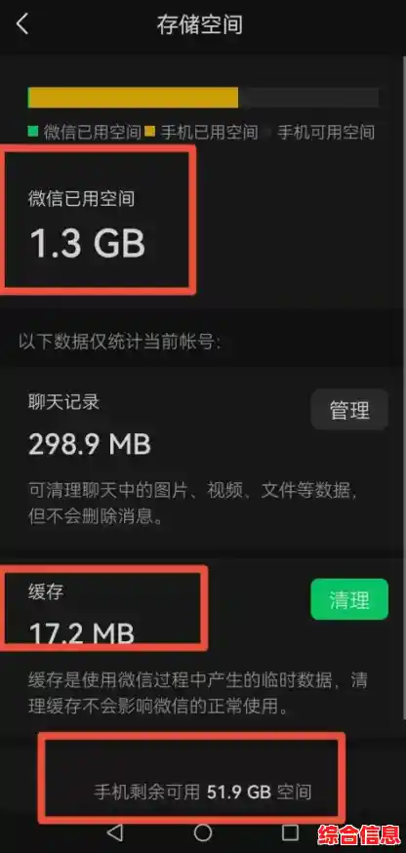406x853 pixels.
Task: Tap the 手机可用空间 legend label
Action: point(326,132)
